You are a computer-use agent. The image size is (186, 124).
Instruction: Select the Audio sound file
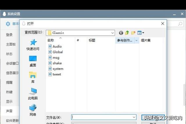[x=55, y=46]
